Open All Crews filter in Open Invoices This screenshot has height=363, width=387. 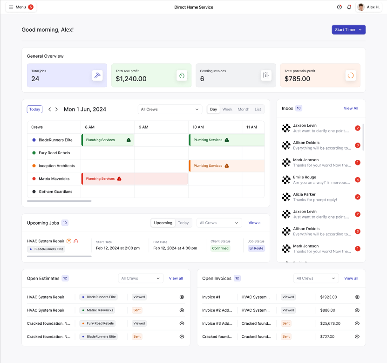point(316,278)
